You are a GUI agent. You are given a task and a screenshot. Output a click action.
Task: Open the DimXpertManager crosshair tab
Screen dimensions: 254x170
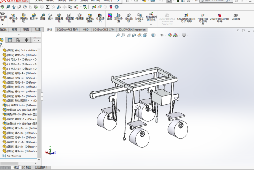tap(27, 40)
